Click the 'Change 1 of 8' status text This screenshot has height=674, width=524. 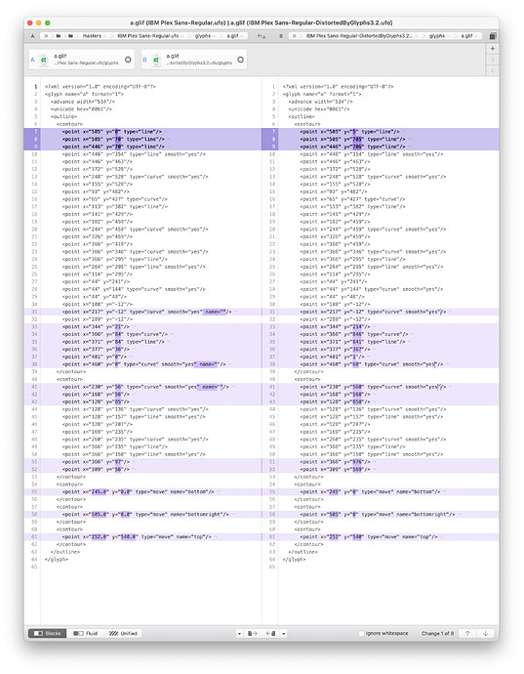[x=437, y=633]
